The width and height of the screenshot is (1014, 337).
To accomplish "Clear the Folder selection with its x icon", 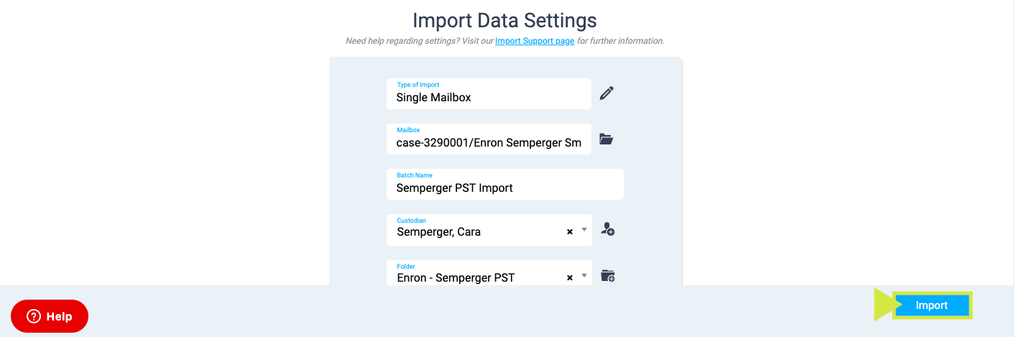I will pos(570,277).
